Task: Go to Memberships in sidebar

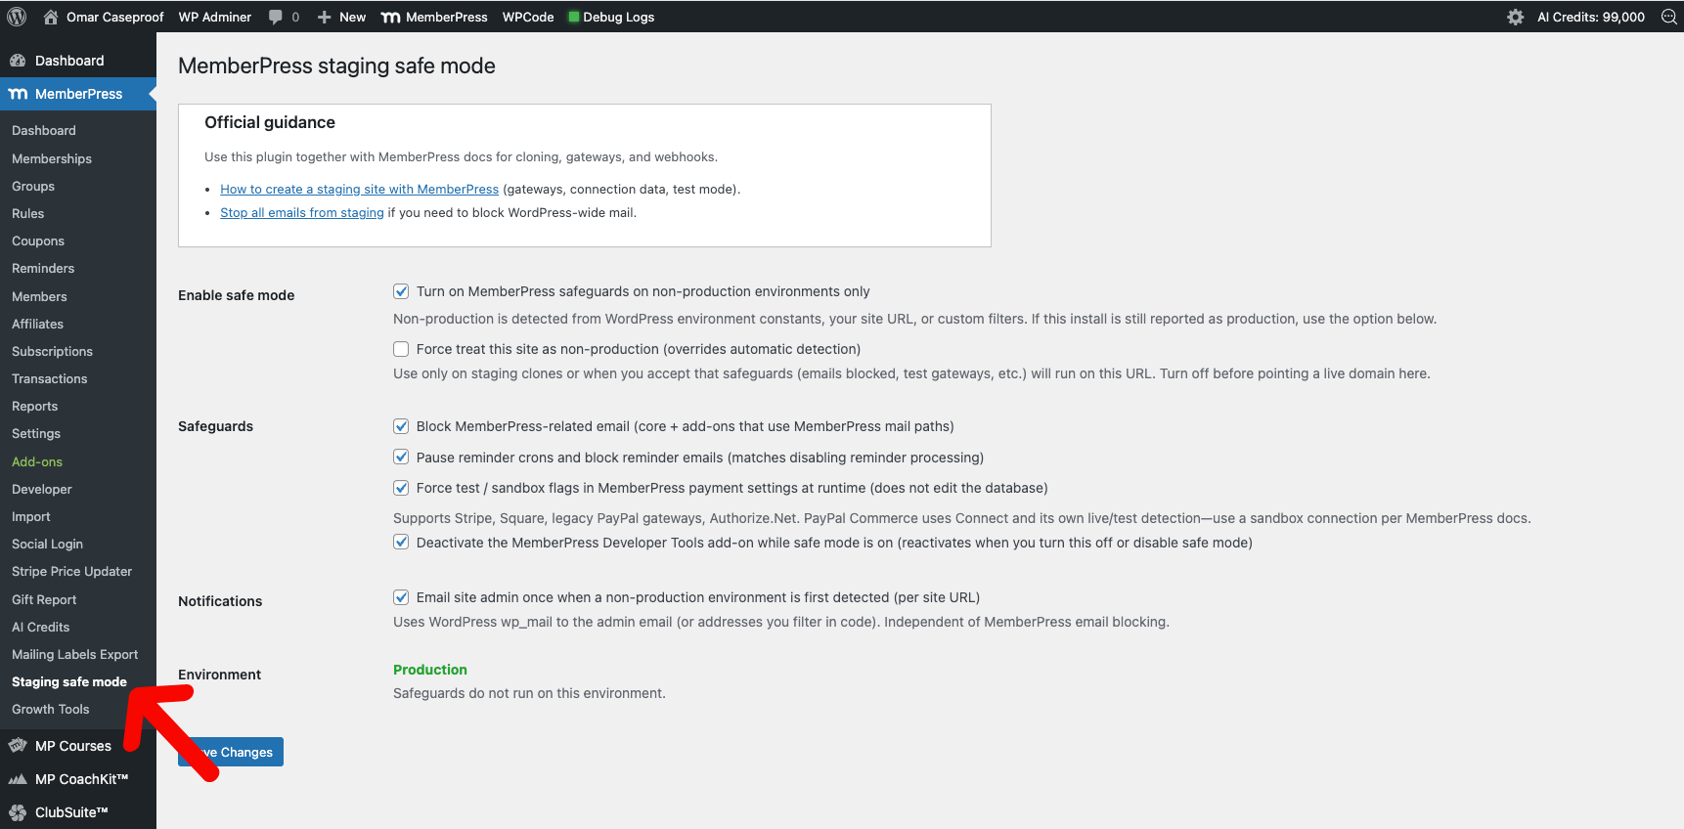Action: click(x=52, y=158)
